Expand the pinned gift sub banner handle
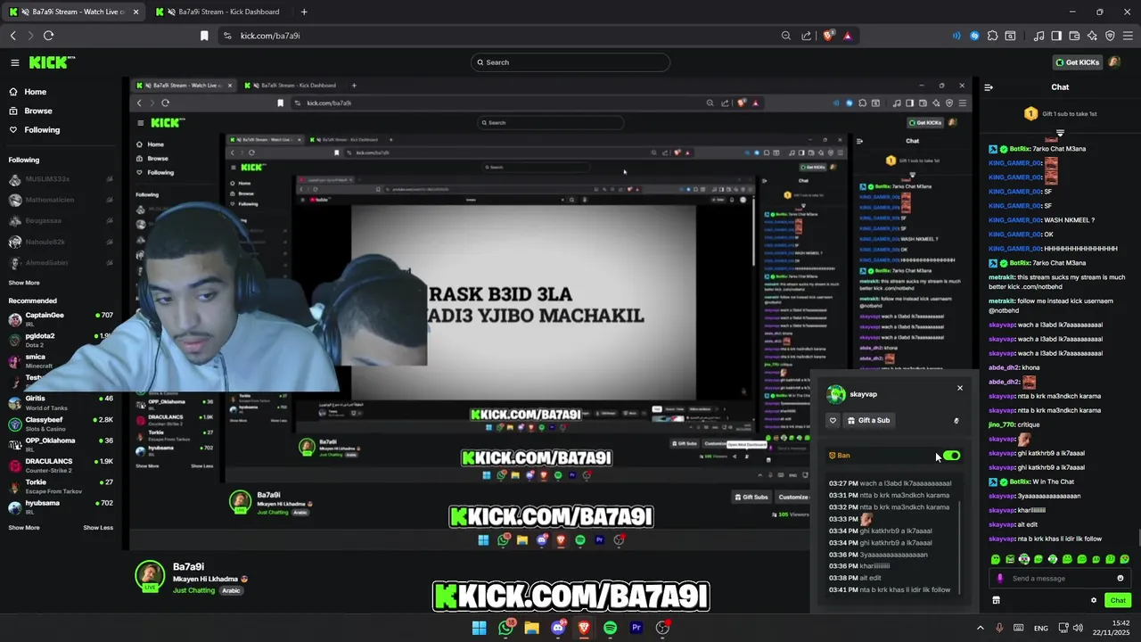The width and height of the screenshot is (1141, 642). (1060, 133)
